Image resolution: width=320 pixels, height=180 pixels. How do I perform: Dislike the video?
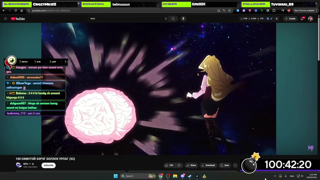[179, 165]
